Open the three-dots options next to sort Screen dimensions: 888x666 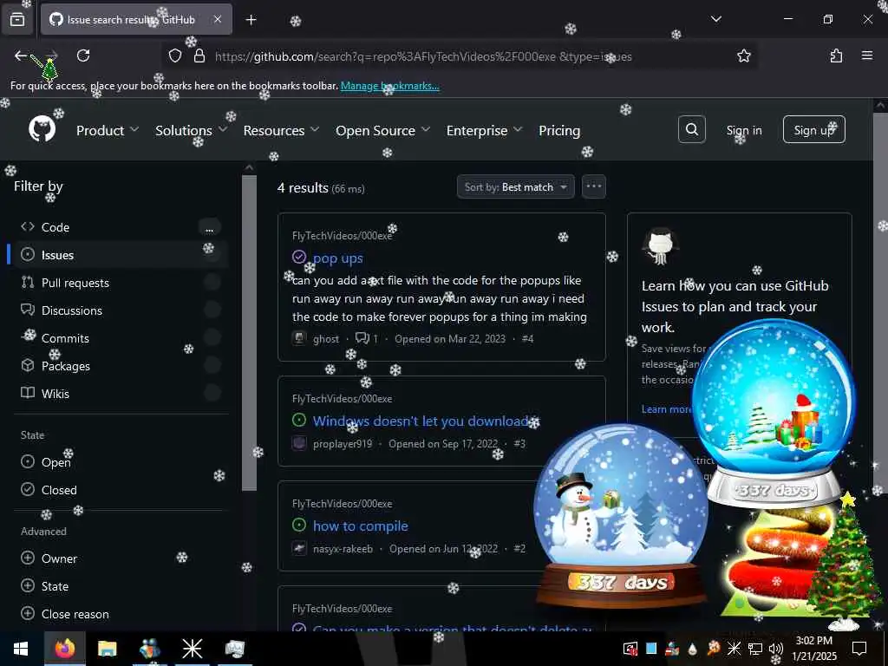[593, 186]
